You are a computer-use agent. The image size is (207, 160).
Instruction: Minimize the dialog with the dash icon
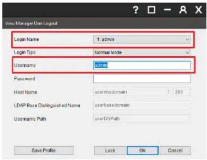(x=167, y=10)
